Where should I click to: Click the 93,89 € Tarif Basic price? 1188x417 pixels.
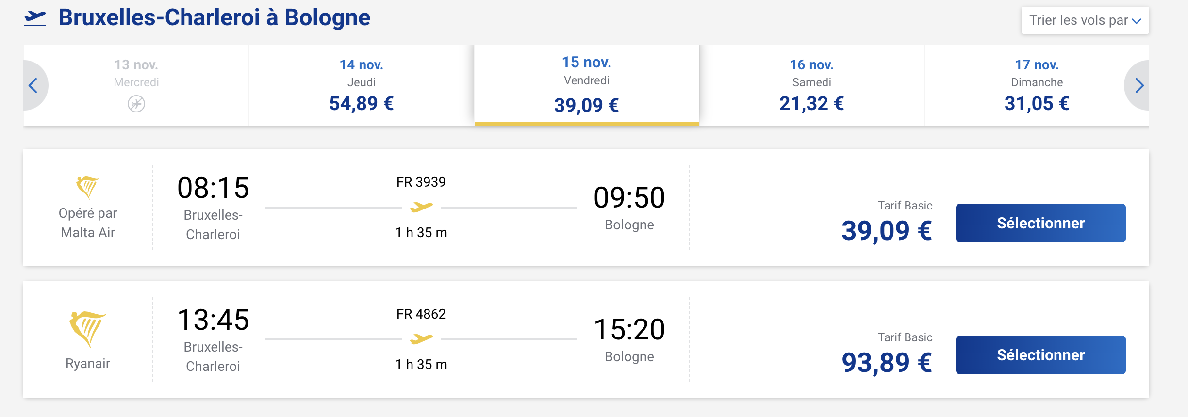(x=886, y=363)
